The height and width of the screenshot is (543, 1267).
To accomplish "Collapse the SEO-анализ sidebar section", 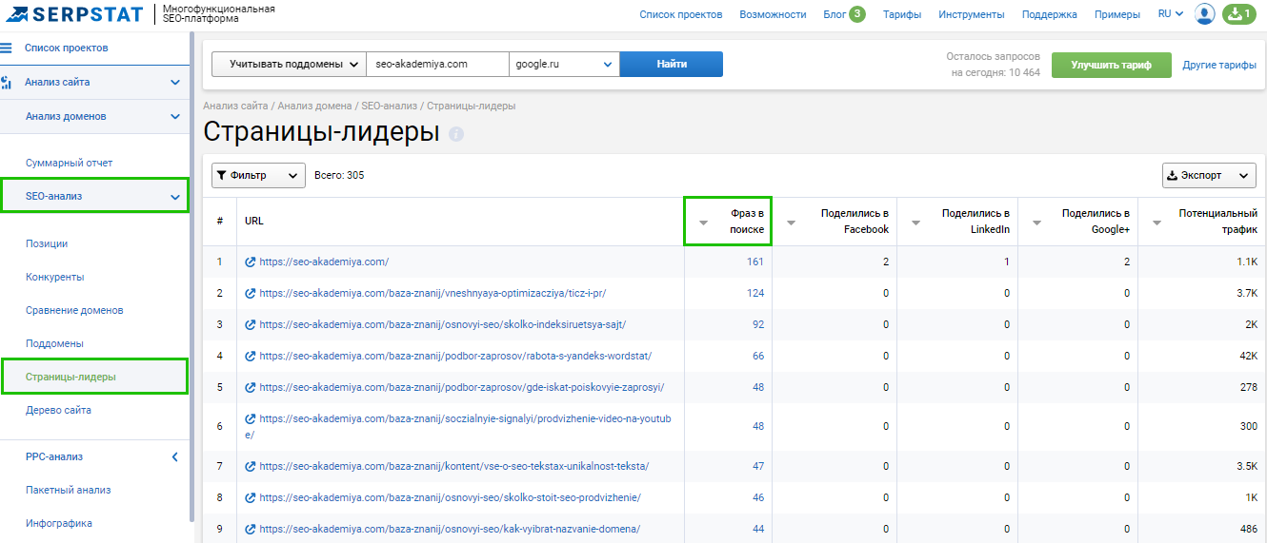I will pyautogui.click(x=174, y=197).
